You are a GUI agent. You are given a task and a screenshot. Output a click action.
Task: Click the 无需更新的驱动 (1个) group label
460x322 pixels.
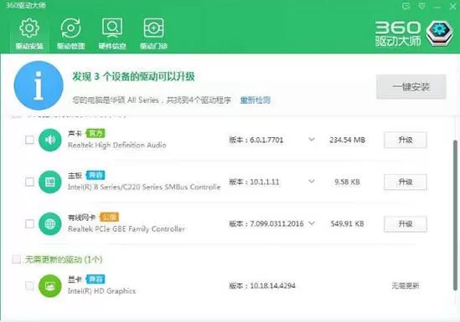(64, 259)
